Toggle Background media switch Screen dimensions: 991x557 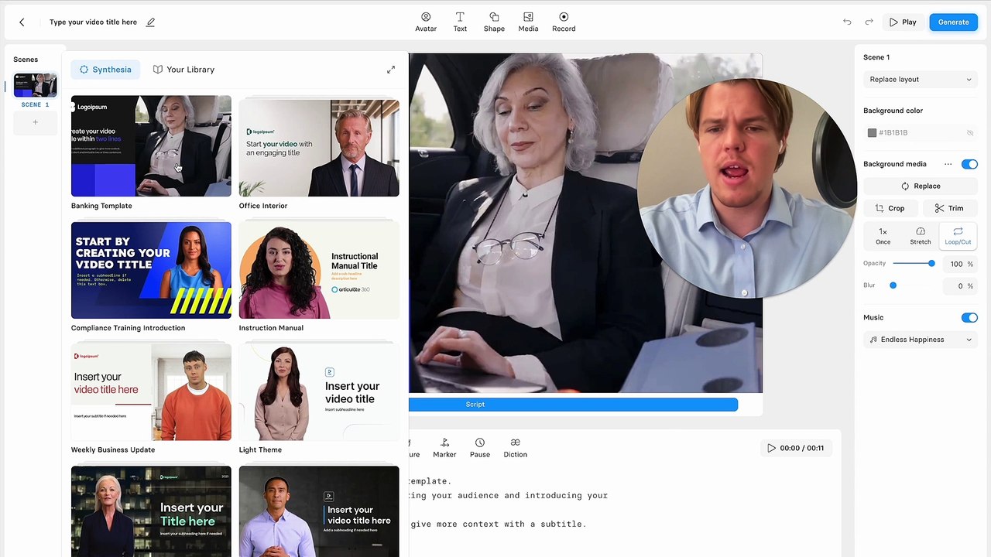tap(969, 164)
